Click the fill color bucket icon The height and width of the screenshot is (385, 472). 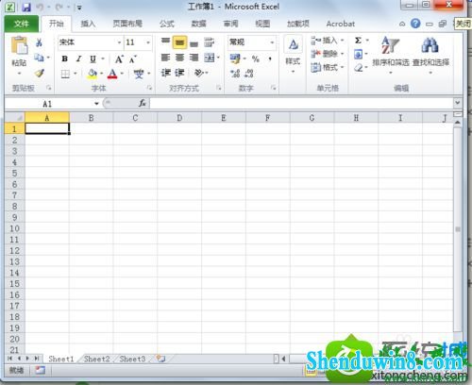[93, 74]
